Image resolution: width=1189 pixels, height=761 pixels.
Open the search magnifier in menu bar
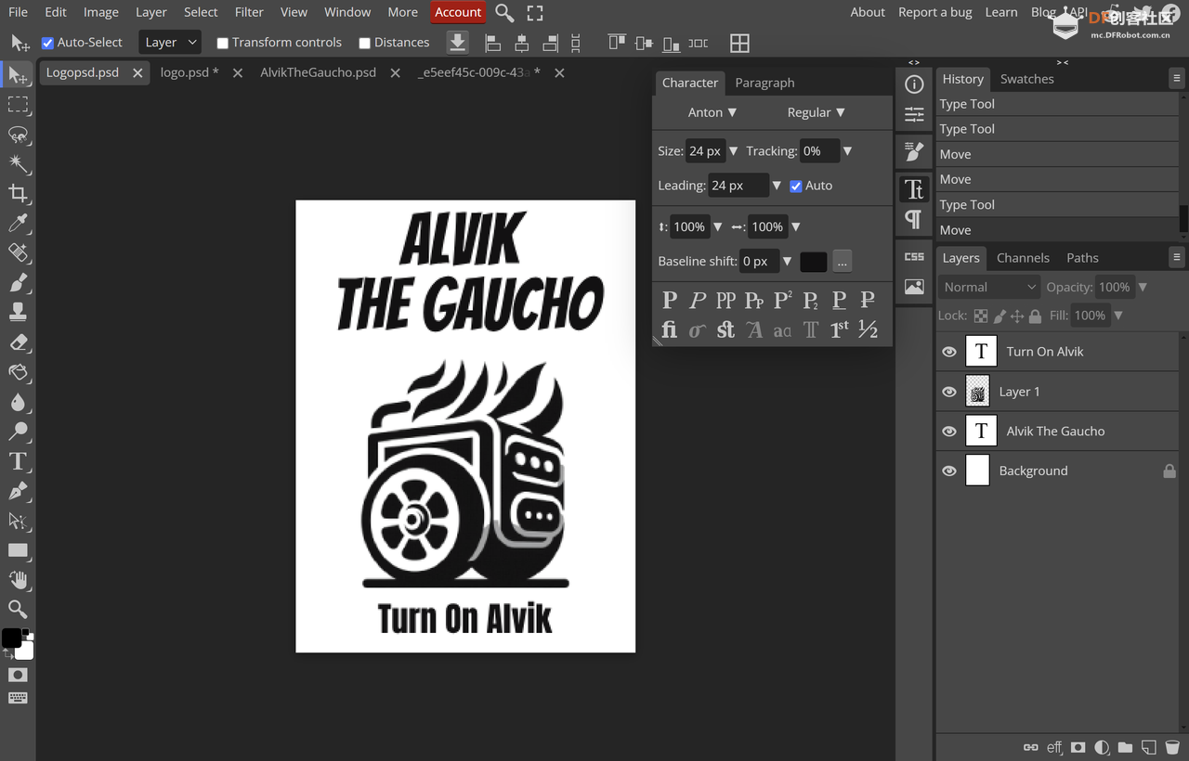pyautogui.click(x=504, y=13)
